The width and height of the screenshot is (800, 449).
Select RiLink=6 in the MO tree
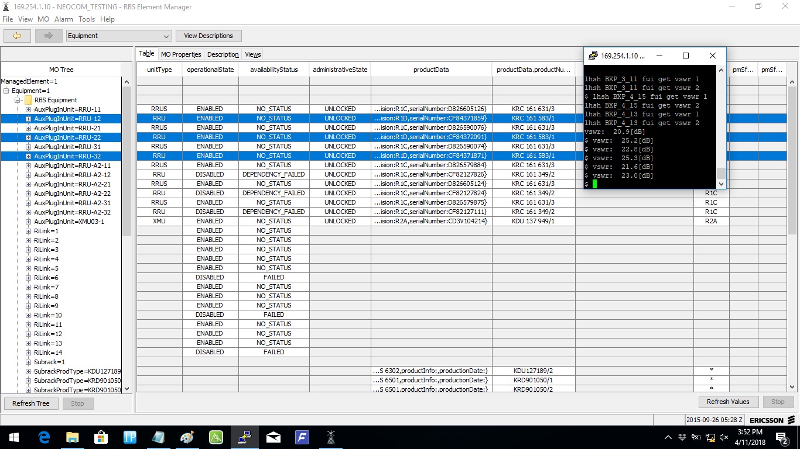(x=46, y=278)
